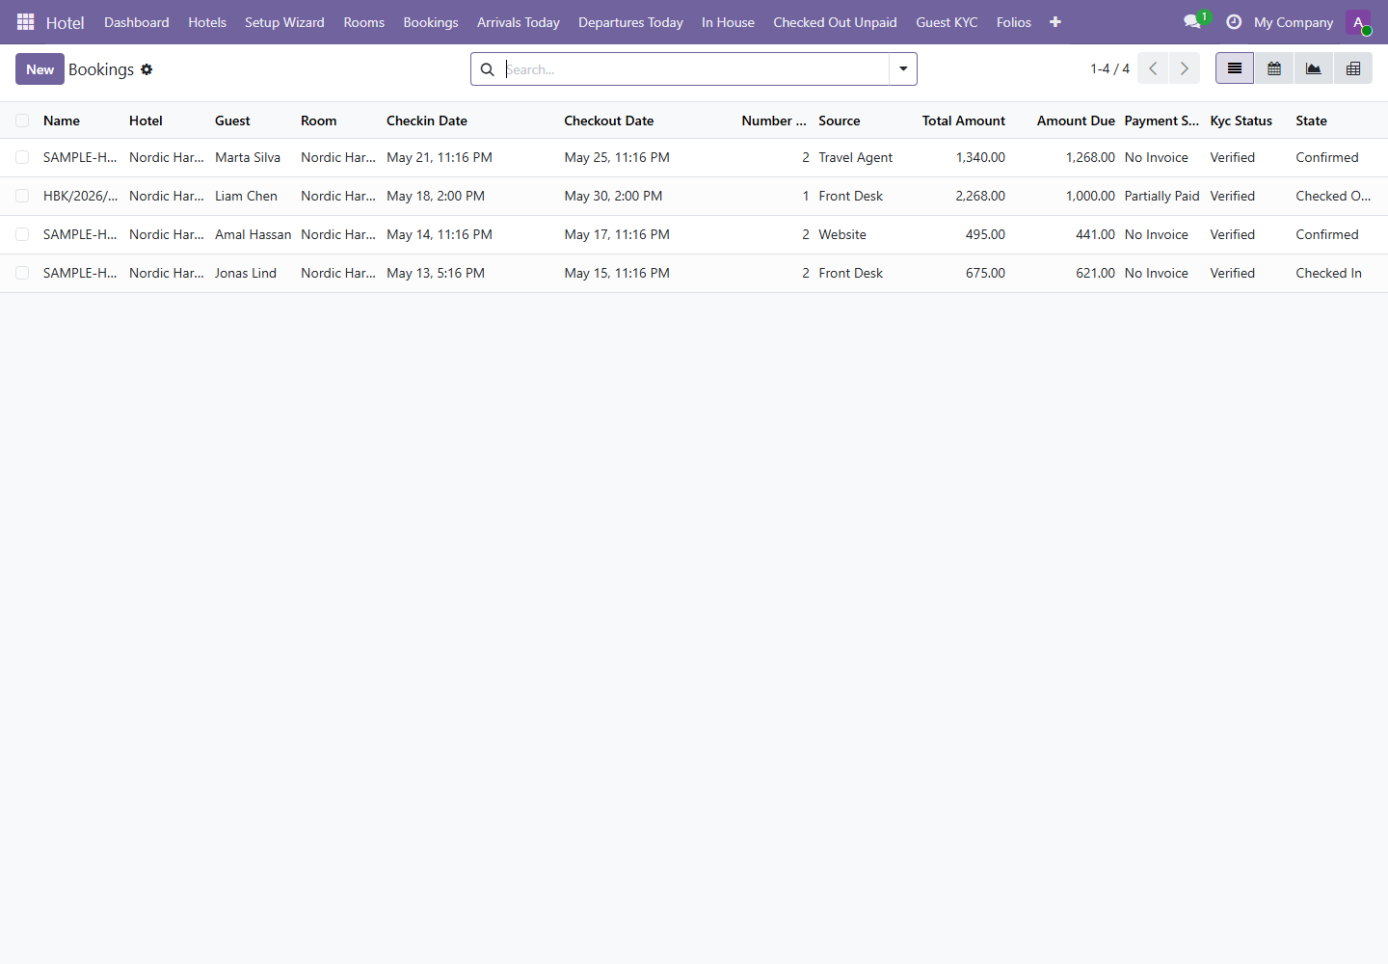Sort by Amount Due column header

pos(1076,120)
